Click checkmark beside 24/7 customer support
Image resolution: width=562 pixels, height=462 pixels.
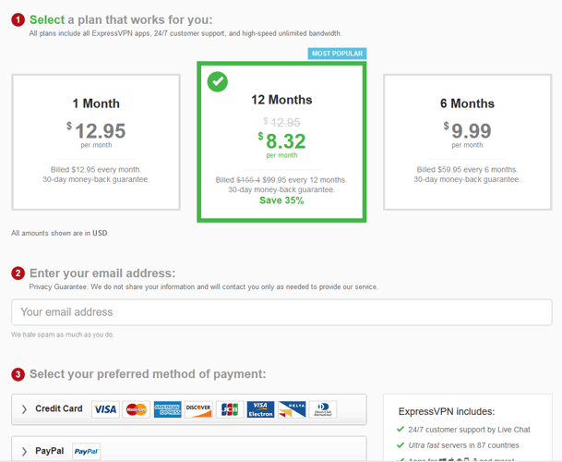(401, 429)
